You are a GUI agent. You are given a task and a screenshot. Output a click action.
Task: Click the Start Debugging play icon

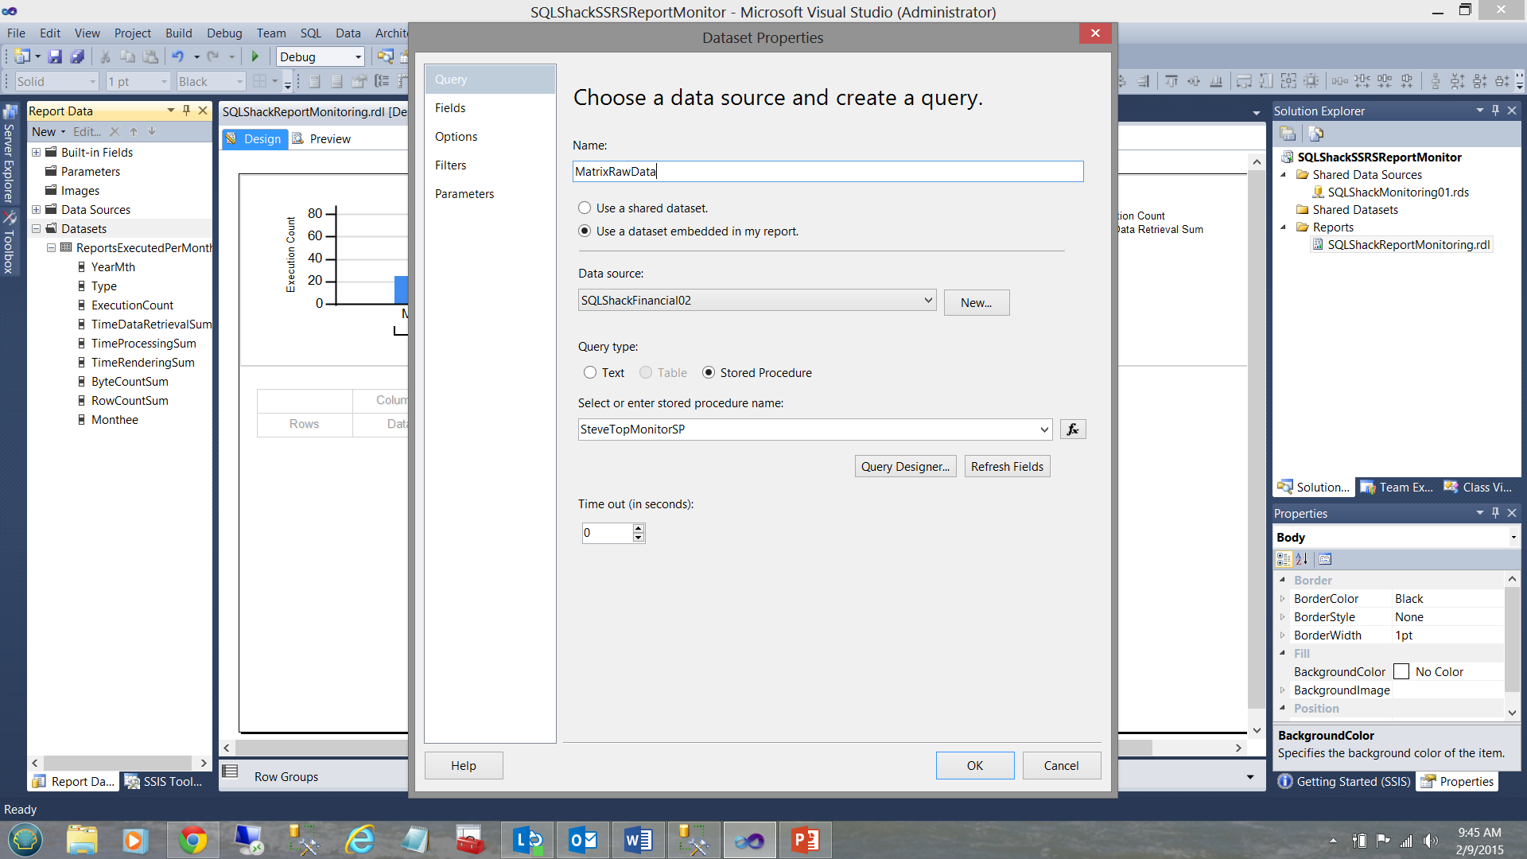tap(255, 56)
